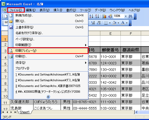Image resolution: width=149 pixels, height=120 pixels.
Task: Open the ツール(T) menu
Action: 86,10
